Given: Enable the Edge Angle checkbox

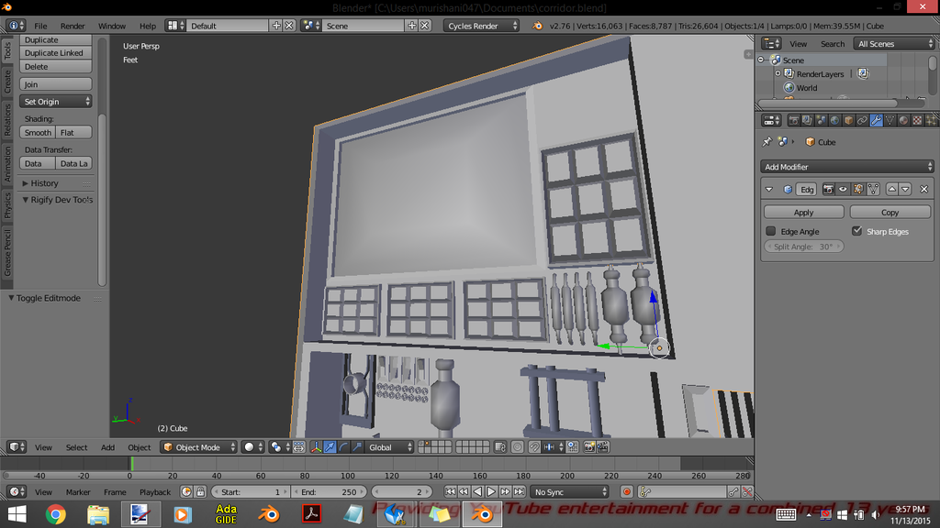Looking at the screenshot, I should tap(771, 232).
